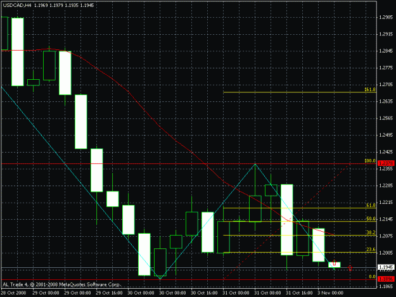Screen dimensions: 396x297
Task: Click the zigzag peak at the 100.0 level
Action: coord(255,164)
